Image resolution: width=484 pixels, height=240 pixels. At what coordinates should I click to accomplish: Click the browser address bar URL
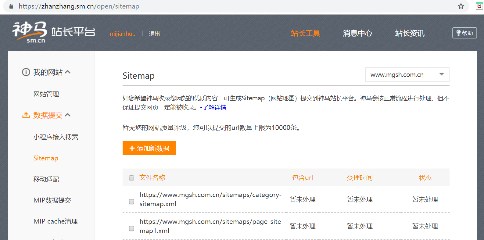click(79, 6)
